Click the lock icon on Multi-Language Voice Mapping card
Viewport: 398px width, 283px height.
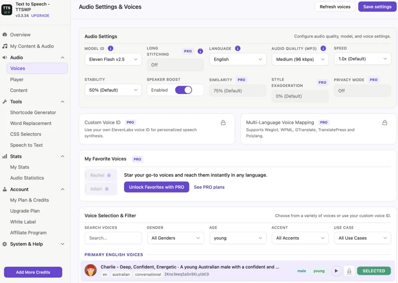pyautogui.click(x=385, y=122)
